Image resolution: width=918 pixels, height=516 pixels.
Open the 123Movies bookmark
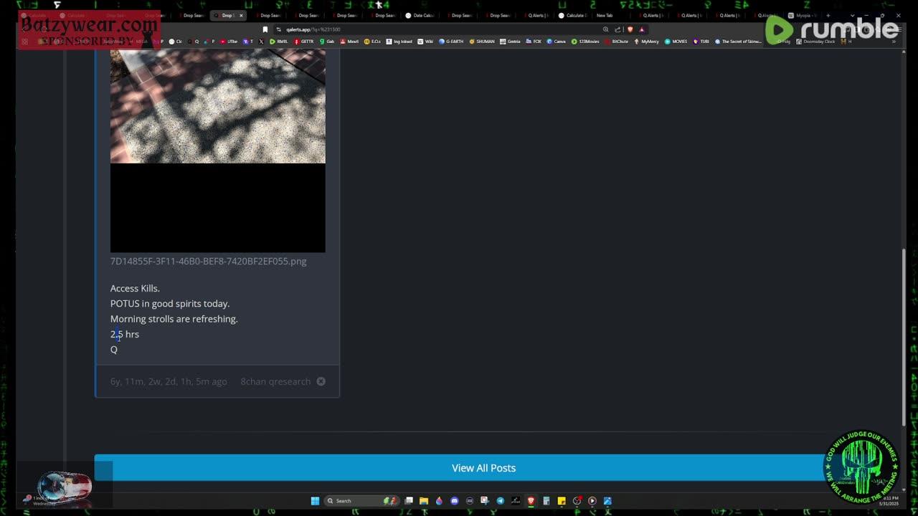click(585, 42)
